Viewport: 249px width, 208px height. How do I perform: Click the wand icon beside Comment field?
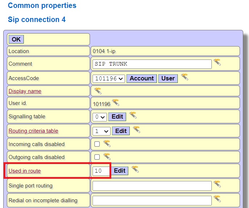tap(217, 62)
